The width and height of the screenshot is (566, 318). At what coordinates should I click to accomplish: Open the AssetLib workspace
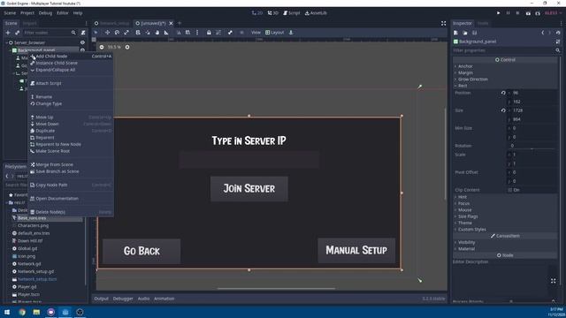click(x=316, y=13)
